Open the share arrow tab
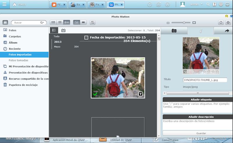 click(x=227, y=31)
